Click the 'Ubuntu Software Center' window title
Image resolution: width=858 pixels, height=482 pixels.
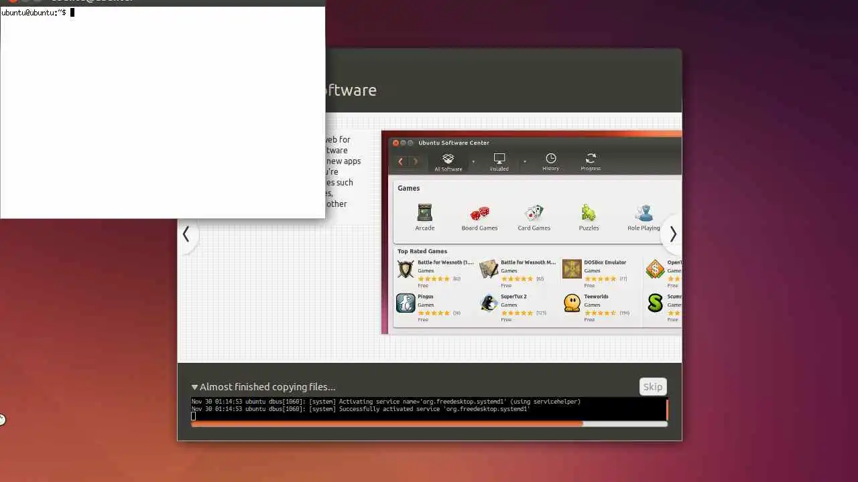[454, 143]
